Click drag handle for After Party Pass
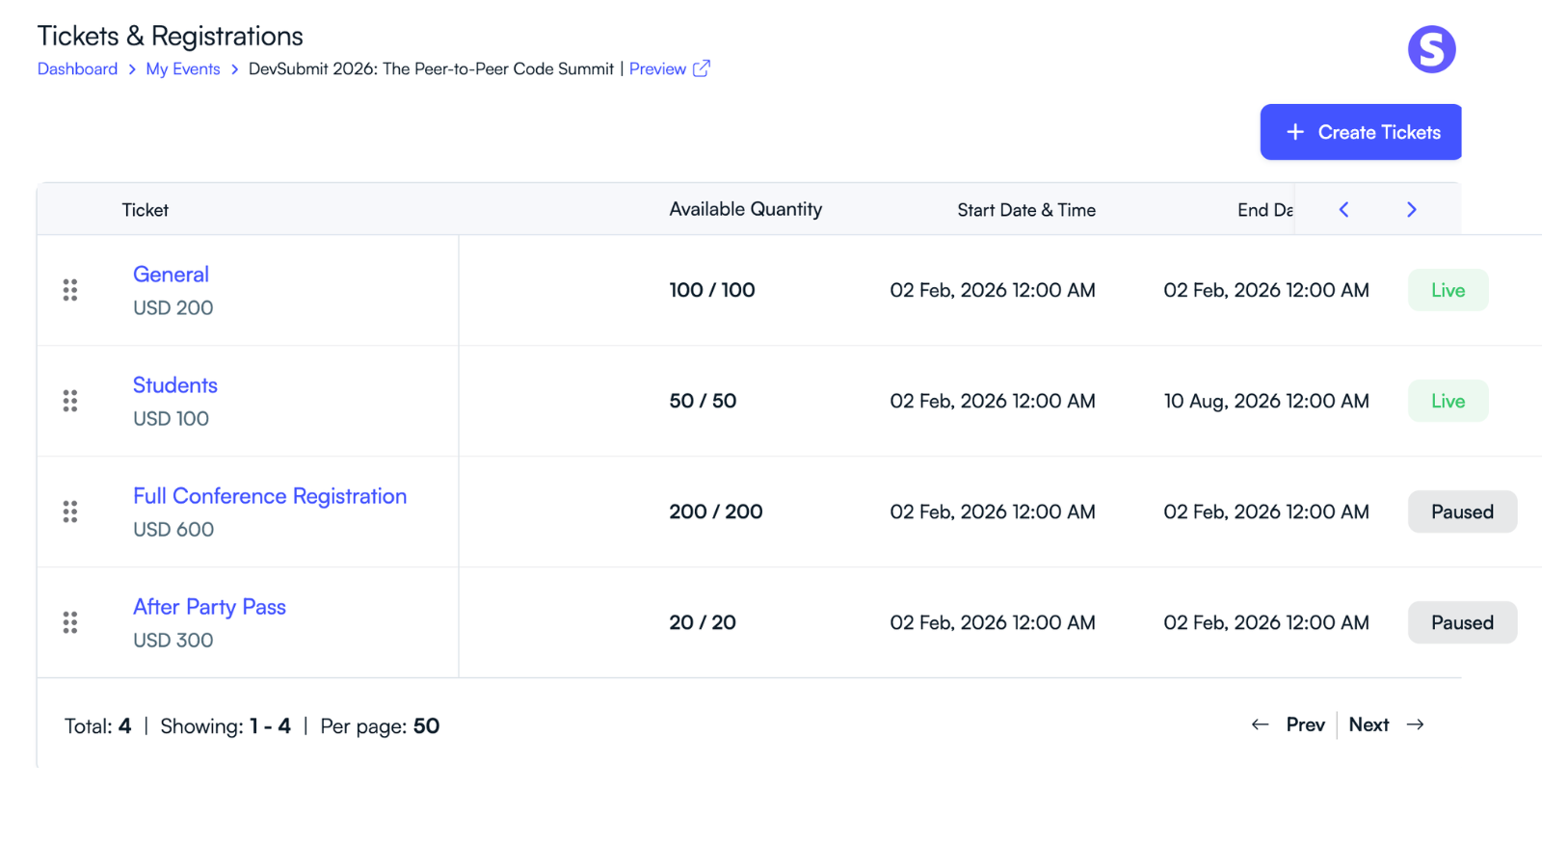Viewport: 1542px width, 867px height. 70,622
